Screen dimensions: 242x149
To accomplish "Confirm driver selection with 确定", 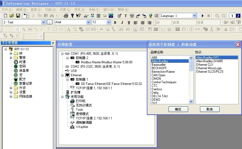I will point(178,109).
